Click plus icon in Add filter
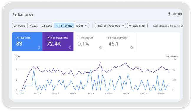 point(130,26)
